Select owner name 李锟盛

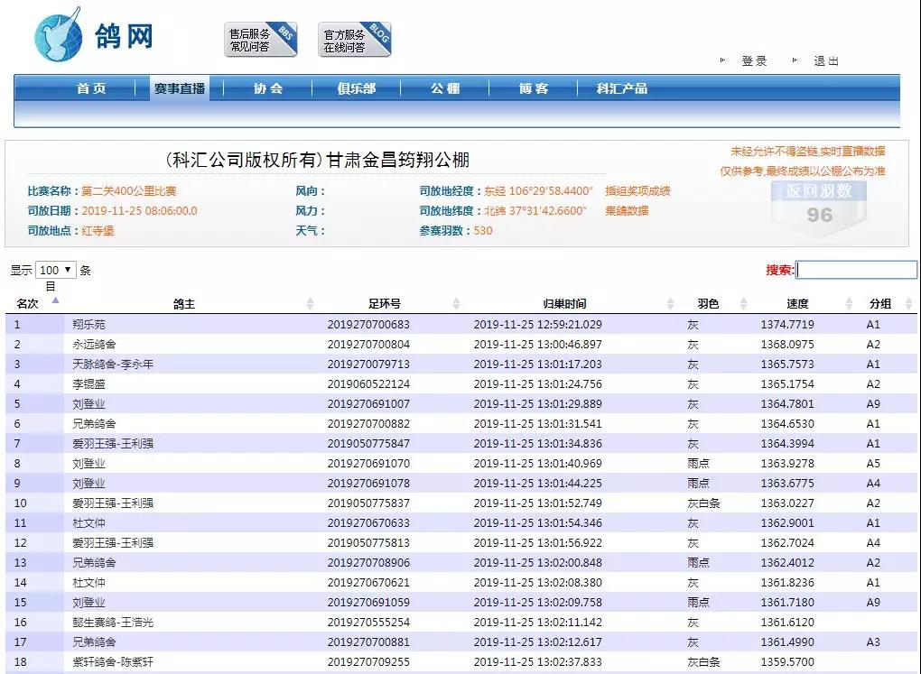coord(89,384)
